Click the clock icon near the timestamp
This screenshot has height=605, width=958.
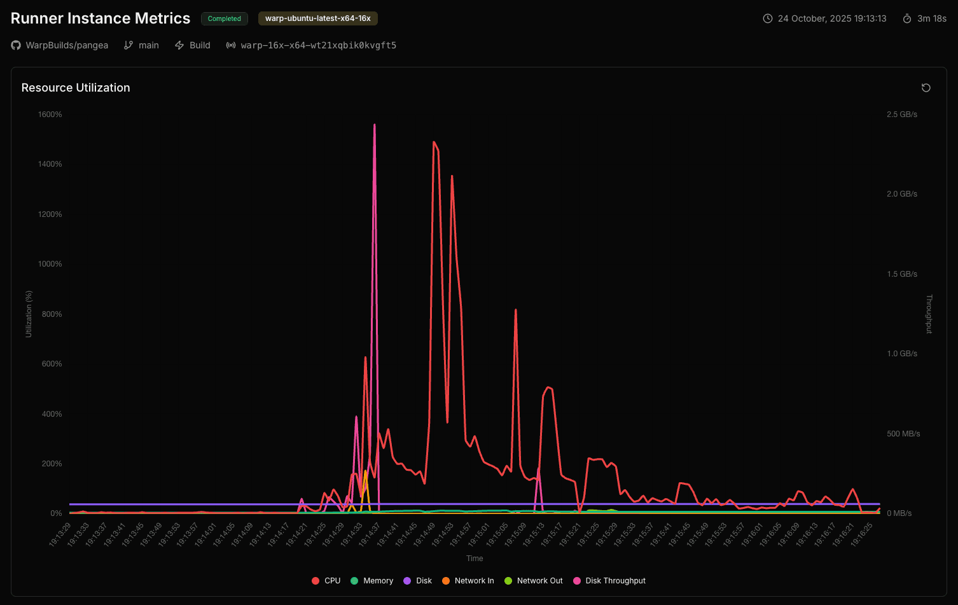pyautogui.click(x=767, y=18)
